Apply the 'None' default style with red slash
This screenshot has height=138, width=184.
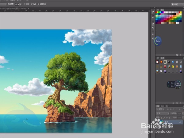pos(157,62)
